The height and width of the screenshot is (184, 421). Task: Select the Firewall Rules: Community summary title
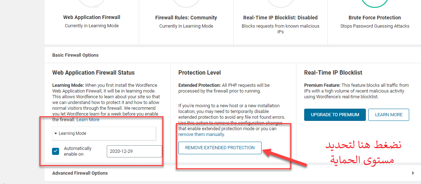click(x=186, y=18)
